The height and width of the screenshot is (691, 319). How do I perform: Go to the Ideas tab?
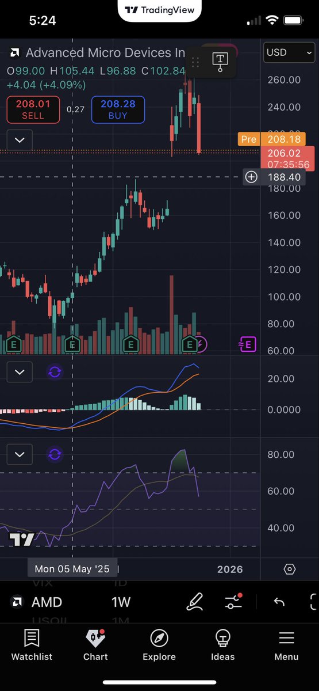222,644
